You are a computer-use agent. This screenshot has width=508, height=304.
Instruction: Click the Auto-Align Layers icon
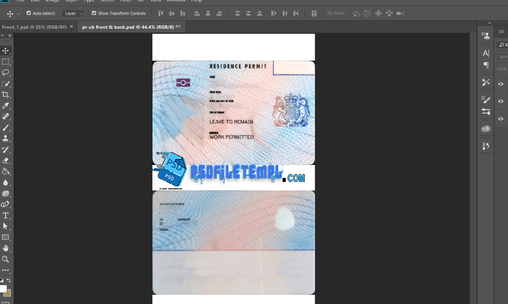point(314,13)
